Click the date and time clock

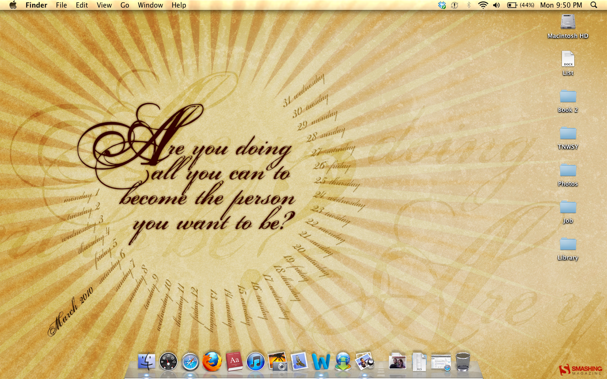(561, 5)
